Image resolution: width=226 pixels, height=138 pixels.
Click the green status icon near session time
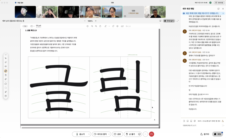tap(210, 3)
